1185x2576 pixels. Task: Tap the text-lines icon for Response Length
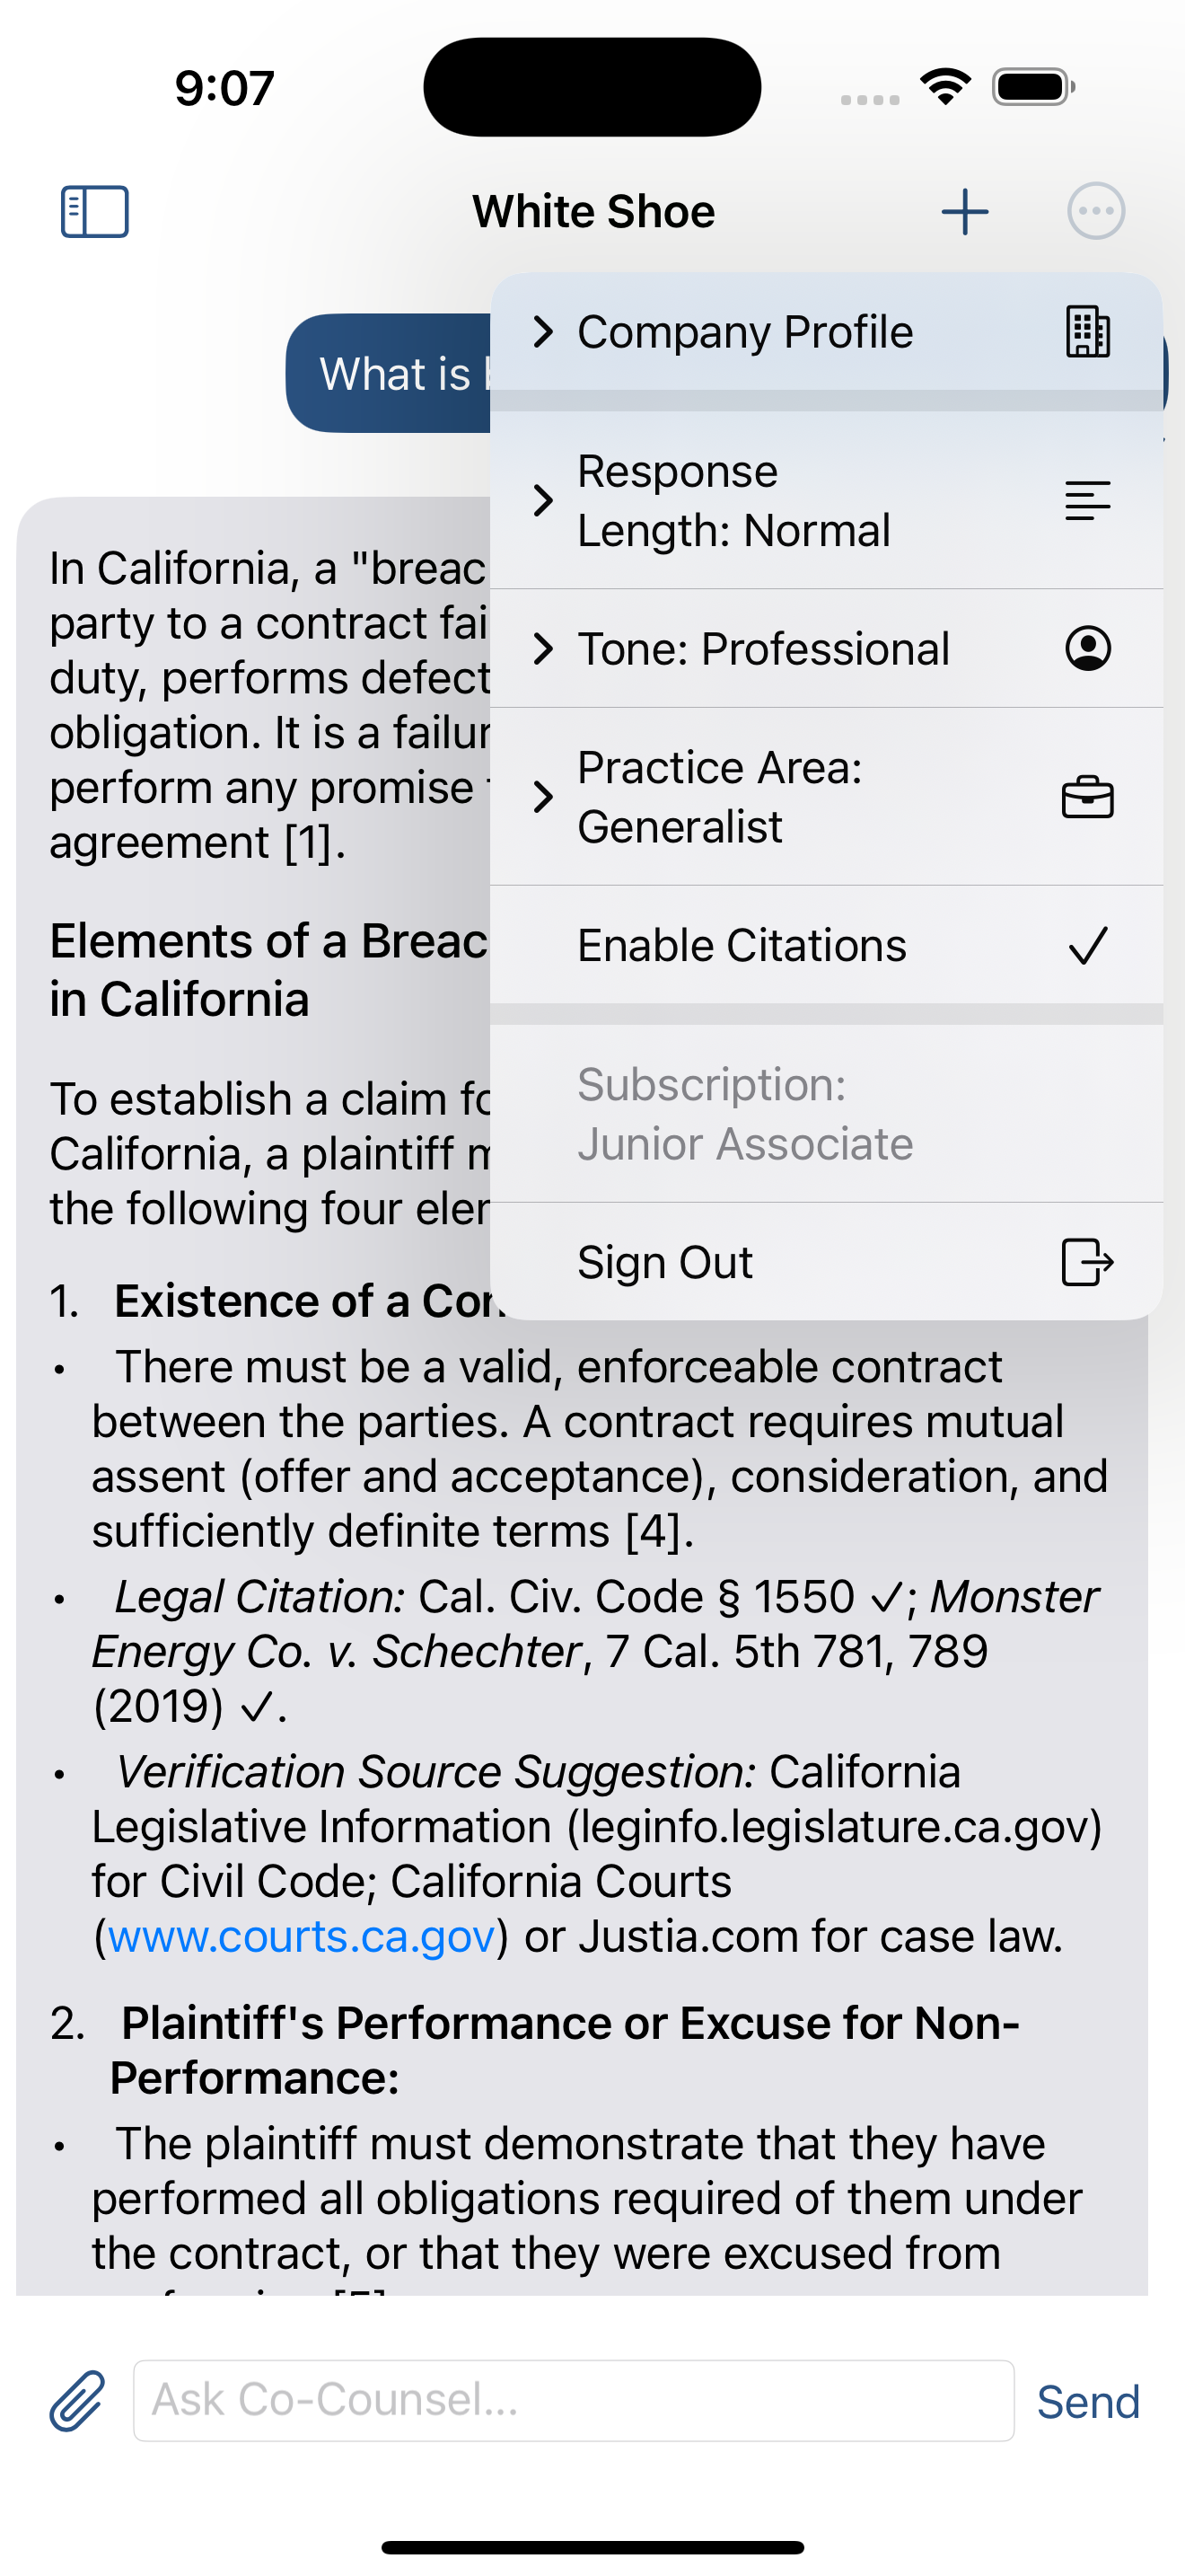click(1088, 500)
